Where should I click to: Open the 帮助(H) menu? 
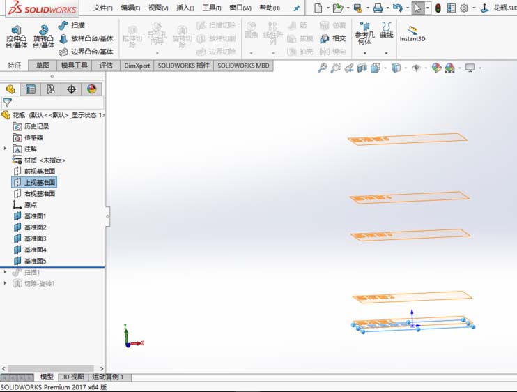(x=270, y=8)
